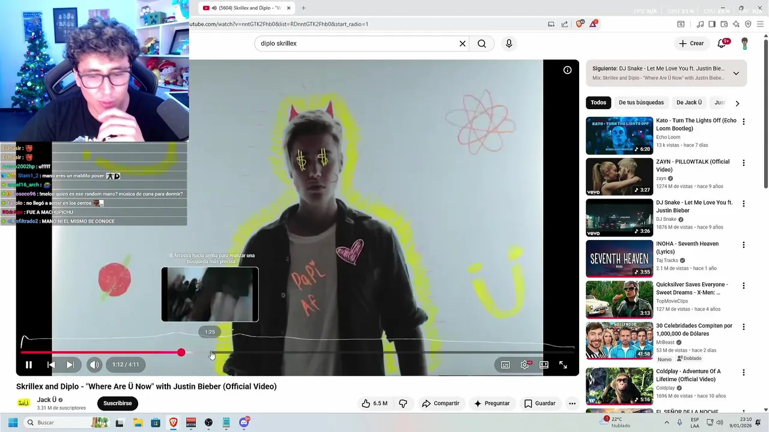Dislike the video with thumbs down

403,403
